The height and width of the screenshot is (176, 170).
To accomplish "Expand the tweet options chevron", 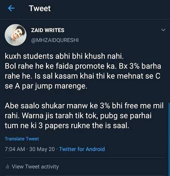I will pos(163,30).
